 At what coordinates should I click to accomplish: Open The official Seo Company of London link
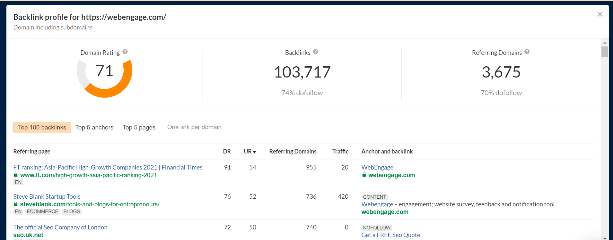pos(60,227)
